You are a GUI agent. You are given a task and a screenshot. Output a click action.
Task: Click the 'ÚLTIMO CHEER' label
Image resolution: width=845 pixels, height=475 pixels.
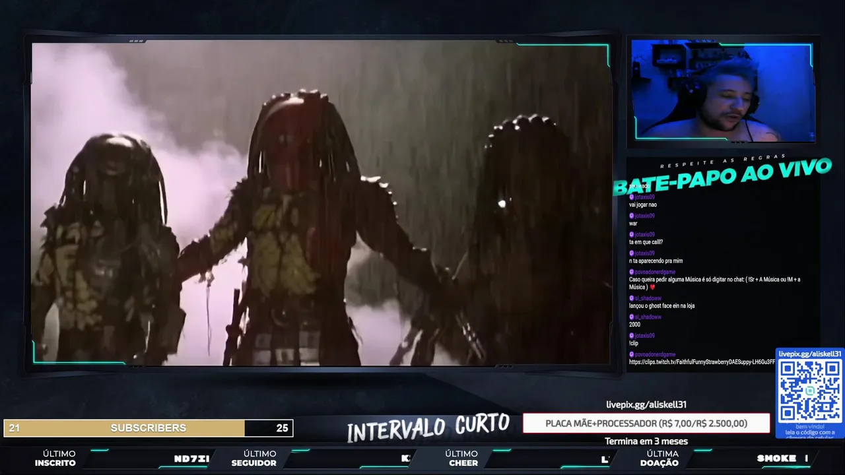(x=461, y=459)
